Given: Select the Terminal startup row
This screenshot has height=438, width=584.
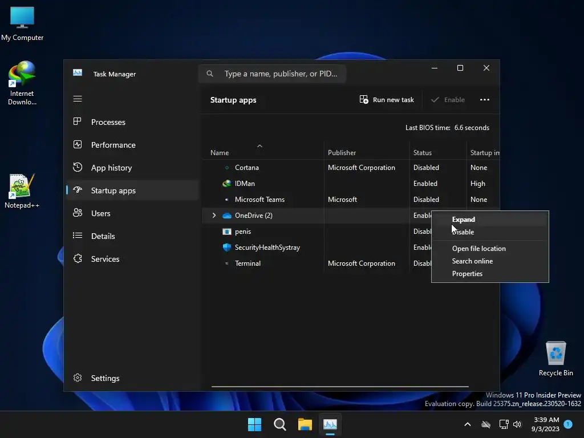Looking at the screenshot, I should pyautogui.click(x=317, y=263).
